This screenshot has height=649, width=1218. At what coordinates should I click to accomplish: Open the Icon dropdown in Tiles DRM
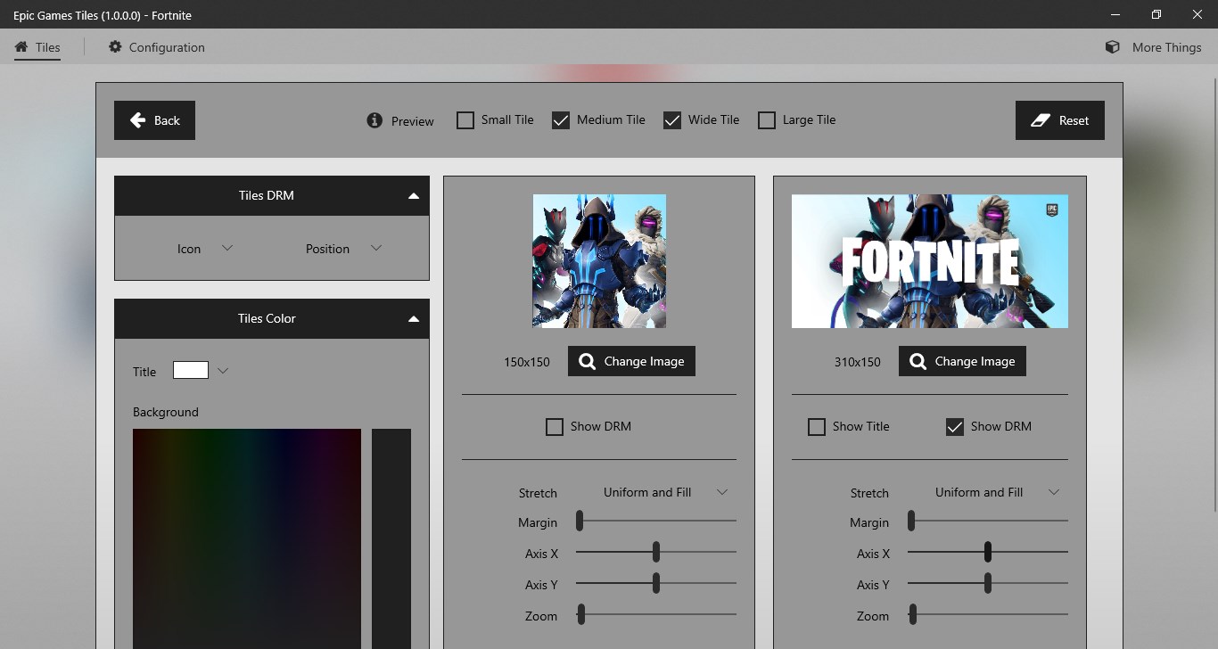click(204, 249)
